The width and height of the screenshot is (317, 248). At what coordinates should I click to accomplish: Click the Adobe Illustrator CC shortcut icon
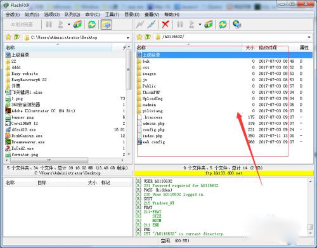pos(8,111)
